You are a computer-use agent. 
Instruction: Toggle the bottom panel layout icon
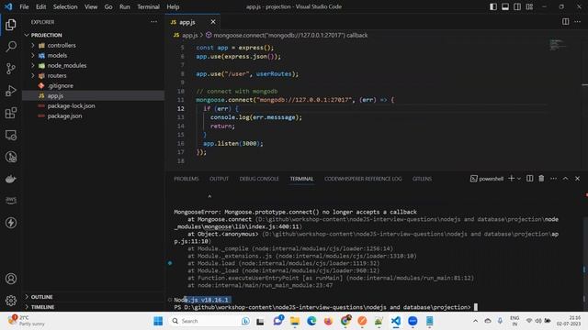(x=505, y=6)
